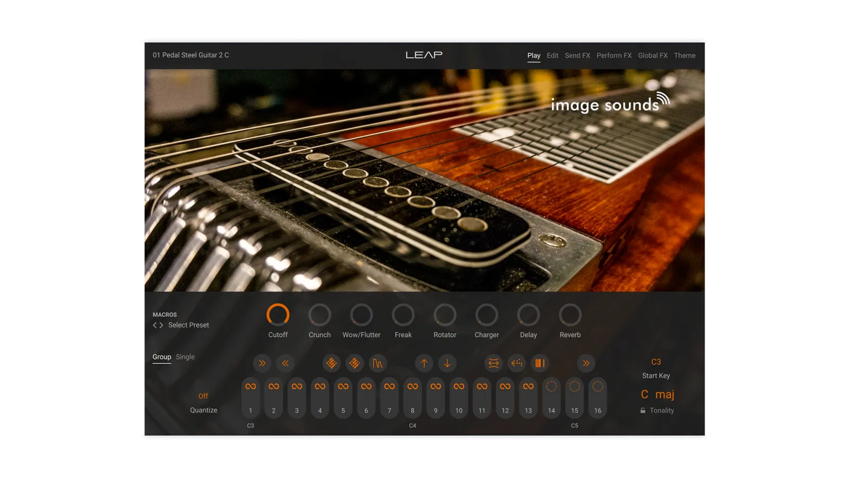Select next macro preset with right chevron

point(161,325)
